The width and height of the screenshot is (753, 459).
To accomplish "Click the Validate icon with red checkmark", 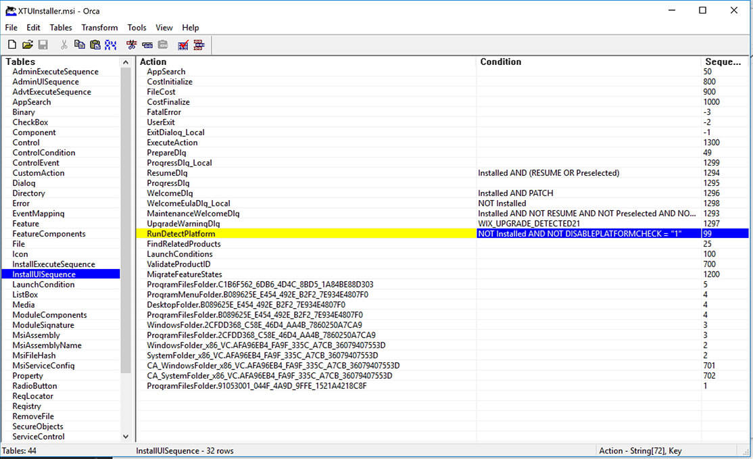I will (x=183, y=45).
